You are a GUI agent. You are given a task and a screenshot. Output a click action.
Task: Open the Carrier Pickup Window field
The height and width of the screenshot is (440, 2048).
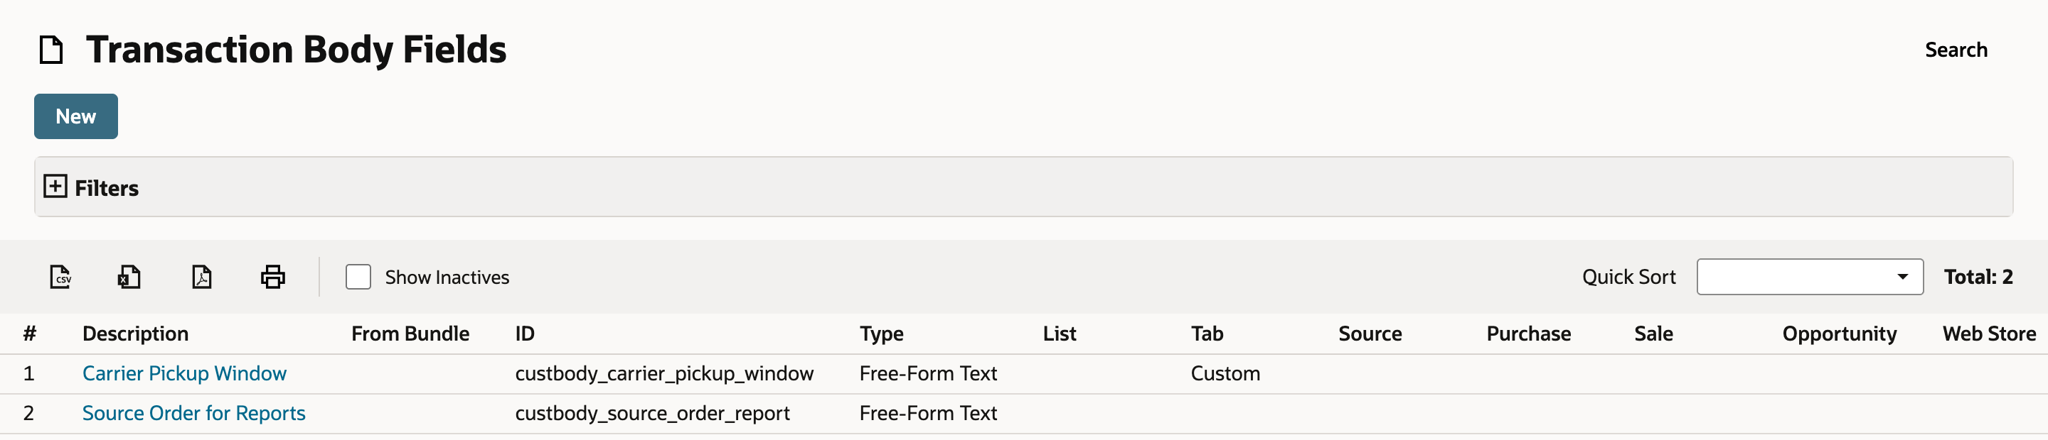(x=183, y=373)
